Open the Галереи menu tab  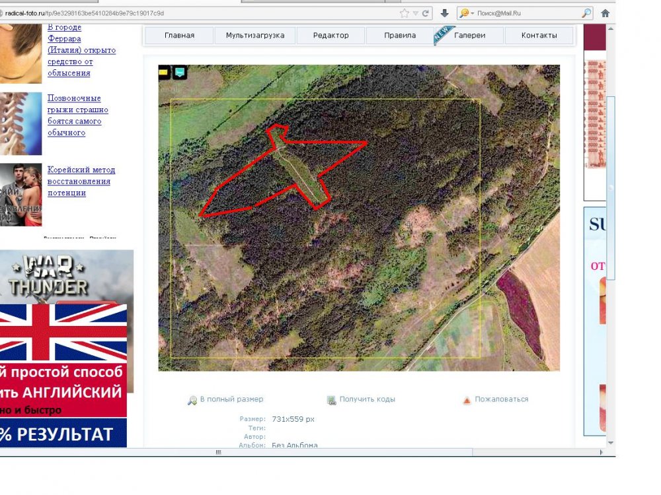pyautogui.click(x=469, y=36)
